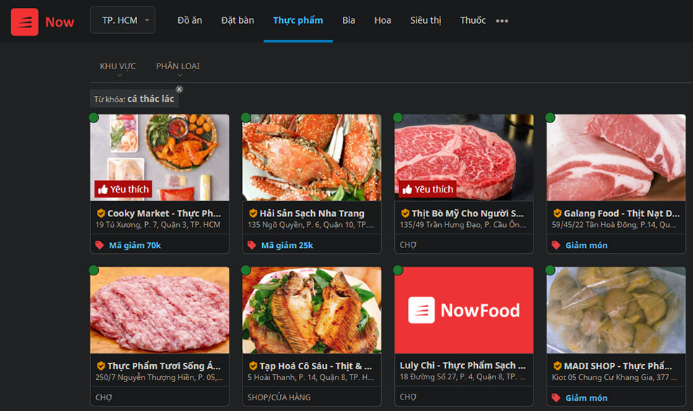The width and height of the screenshot is (693, 411).
Task: Open Thịt Bò Mỹ Cho Người S... shop link
Action: [467, 213]
